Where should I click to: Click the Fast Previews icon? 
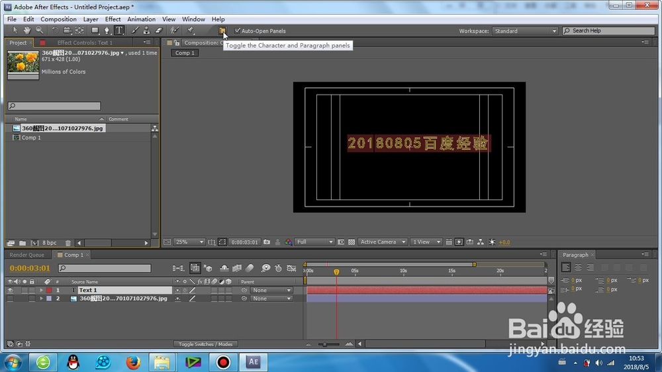click(459, 242)
